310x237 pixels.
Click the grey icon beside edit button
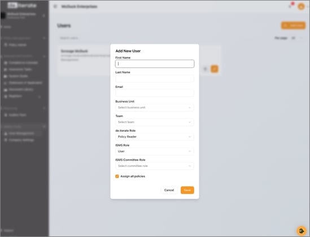click(205, 69)
